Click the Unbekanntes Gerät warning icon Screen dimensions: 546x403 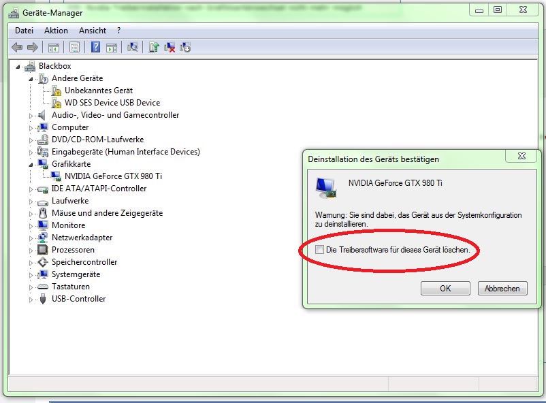pos(56,91)
